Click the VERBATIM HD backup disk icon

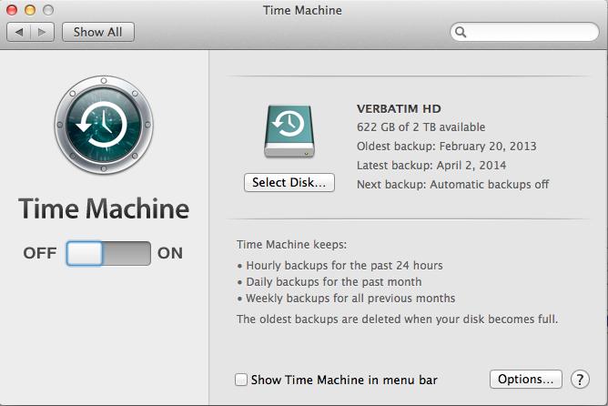(289, 131)
